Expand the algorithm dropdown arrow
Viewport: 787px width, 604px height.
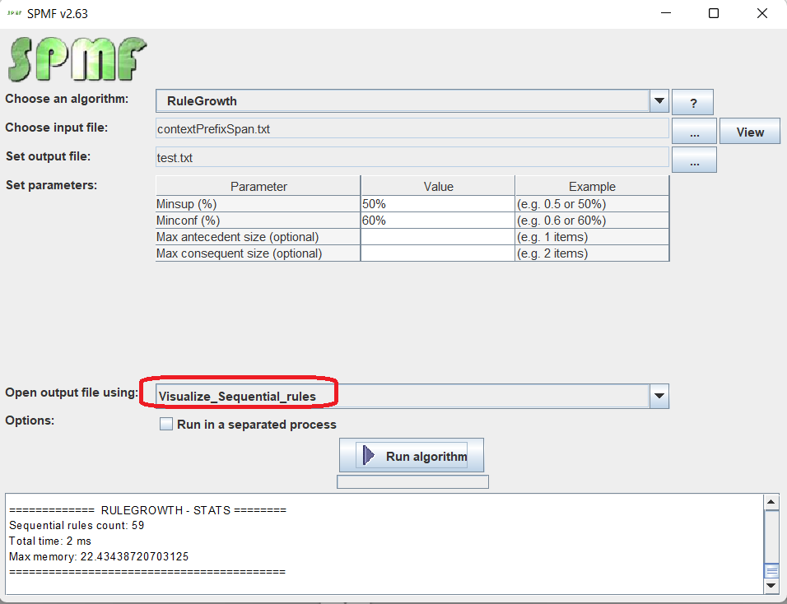[x=659, y=101]
